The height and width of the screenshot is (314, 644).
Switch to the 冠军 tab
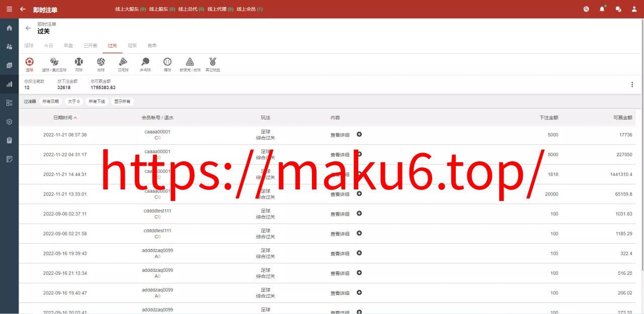132,45
